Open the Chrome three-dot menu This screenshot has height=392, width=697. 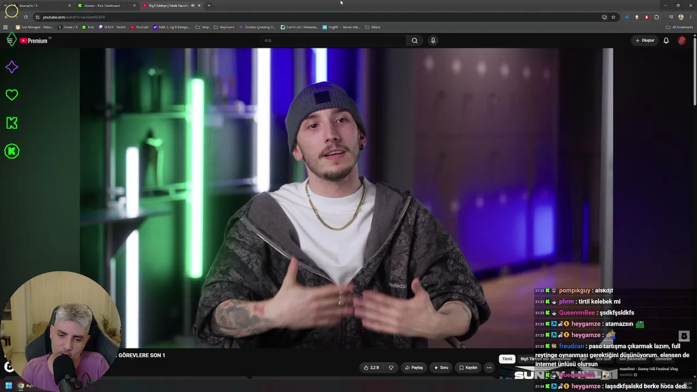point(689,17)
